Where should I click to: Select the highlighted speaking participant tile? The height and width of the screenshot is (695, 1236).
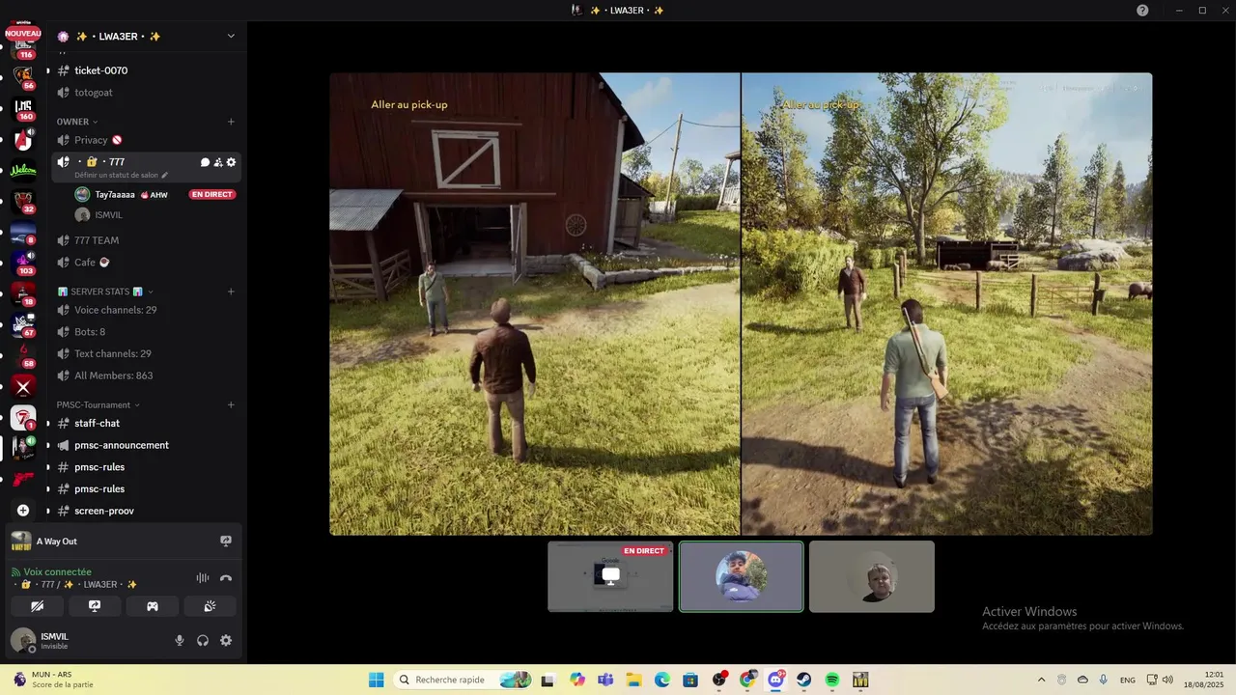[741, 576]
